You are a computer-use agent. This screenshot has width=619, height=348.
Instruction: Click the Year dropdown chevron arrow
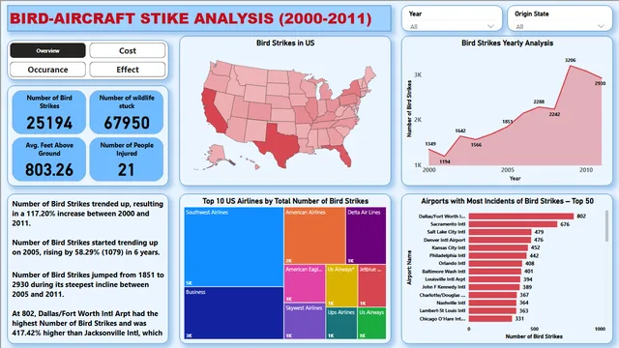(490, 26)
